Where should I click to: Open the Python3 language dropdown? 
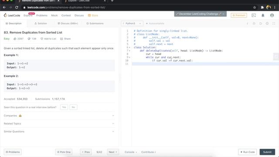(x=132, y=24)
